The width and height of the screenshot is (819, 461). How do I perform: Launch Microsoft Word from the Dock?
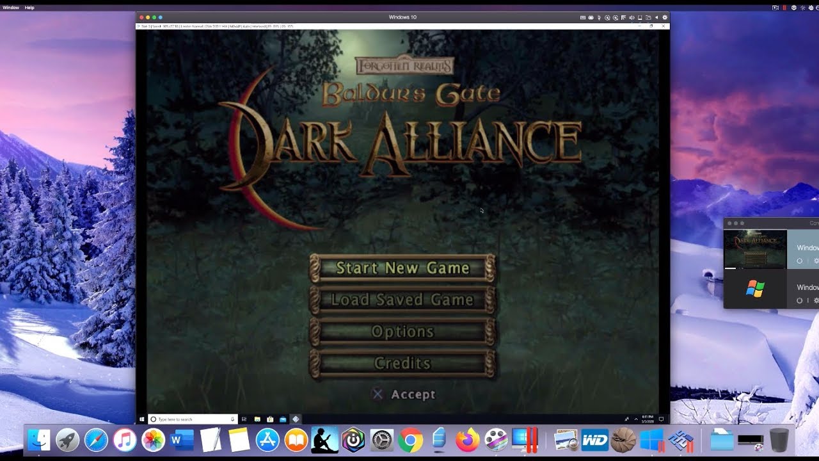[181, 440]
